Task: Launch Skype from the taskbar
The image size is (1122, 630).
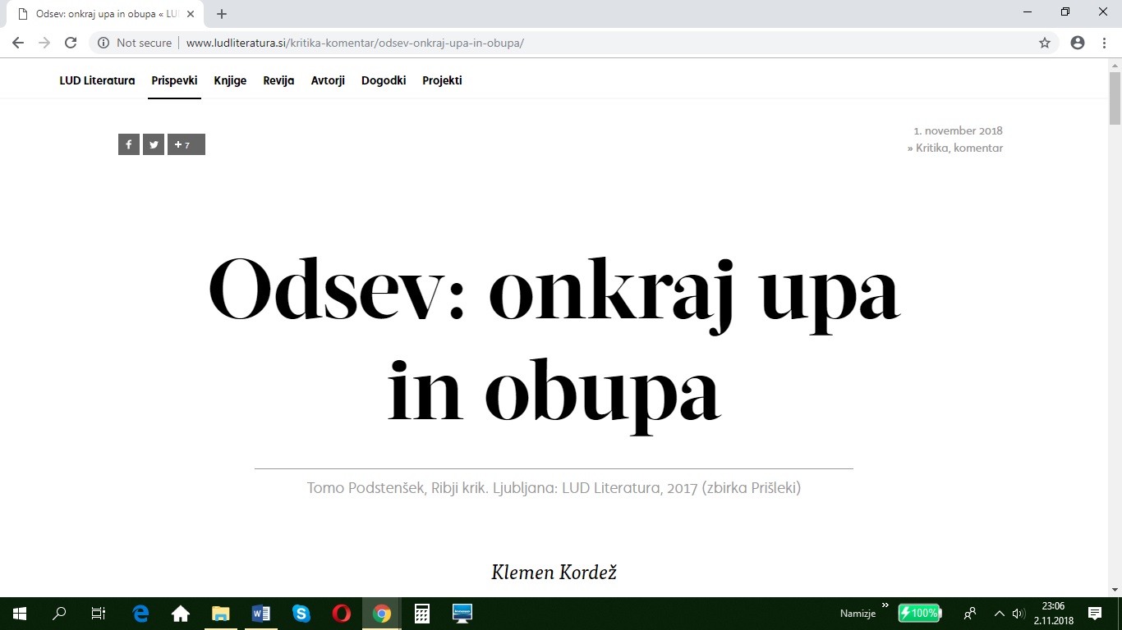Action: pyautogui.click(x=301, y=614)
